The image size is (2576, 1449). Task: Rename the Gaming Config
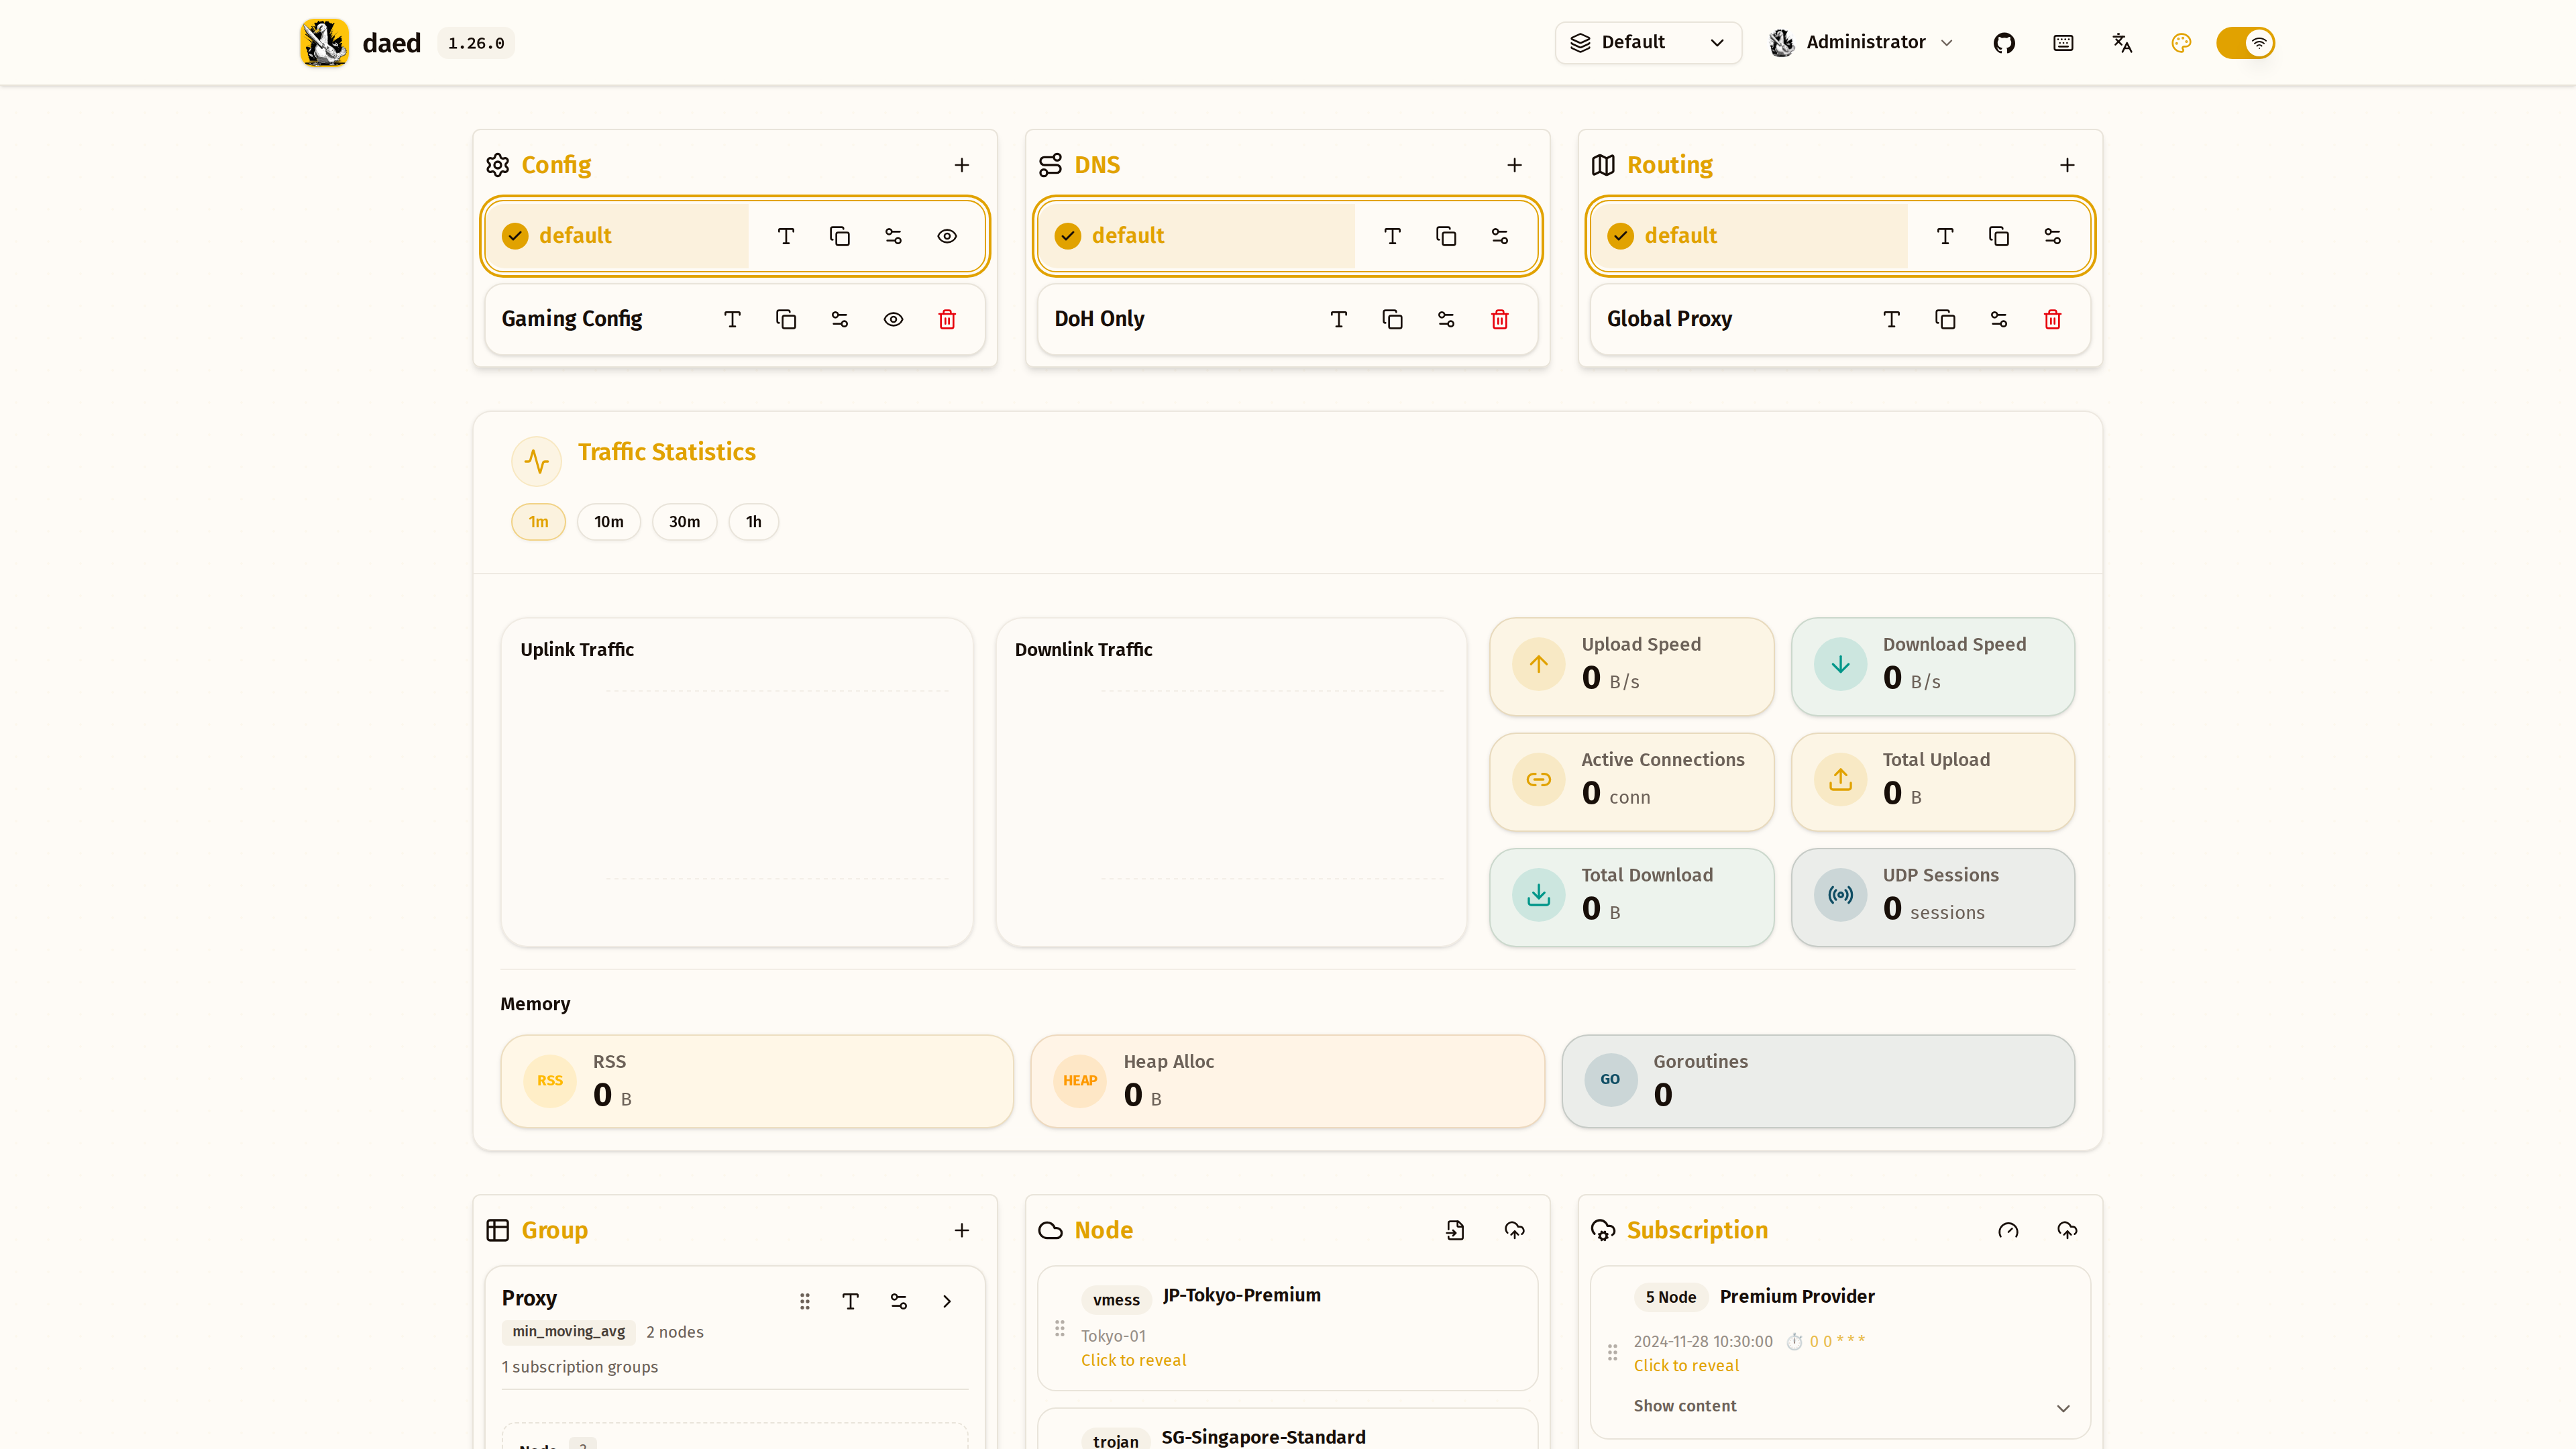pos(732,319)
